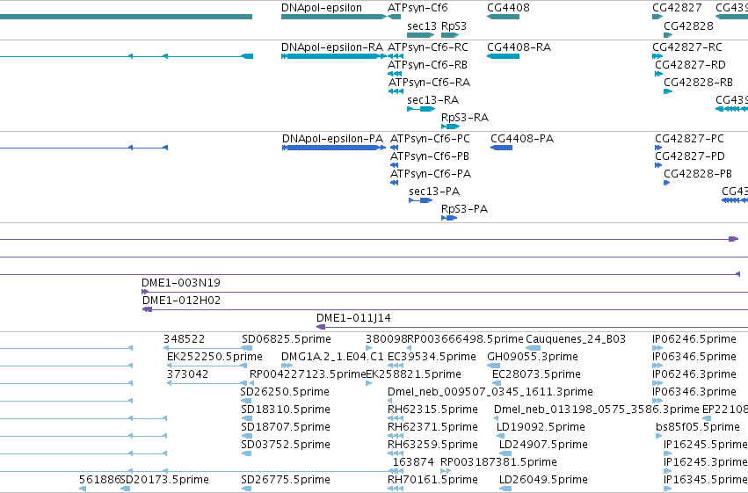Click transcript CG42828-RB
Viewport: 748px width, 493px height.
(x=699, y=83)
